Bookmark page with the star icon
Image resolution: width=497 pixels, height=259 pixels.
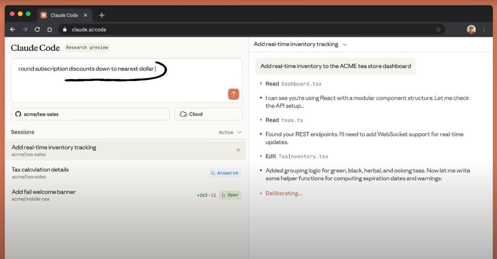pos(439,29)
